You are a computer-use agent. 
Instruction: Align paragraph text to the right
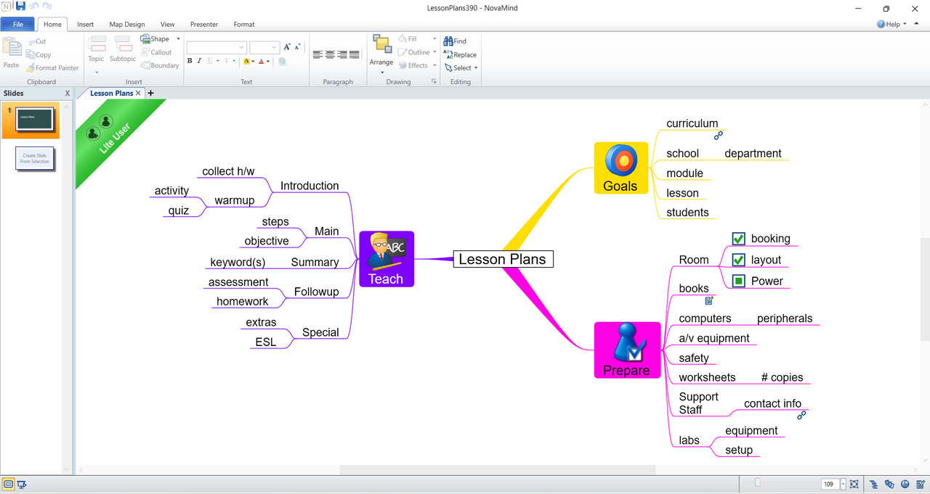point(342,54)
